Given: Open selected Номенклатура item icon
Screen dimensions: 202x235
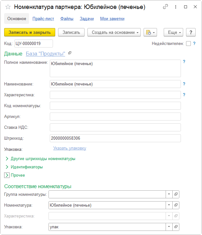Looking at the screenshot, I should tap(176, 205).
